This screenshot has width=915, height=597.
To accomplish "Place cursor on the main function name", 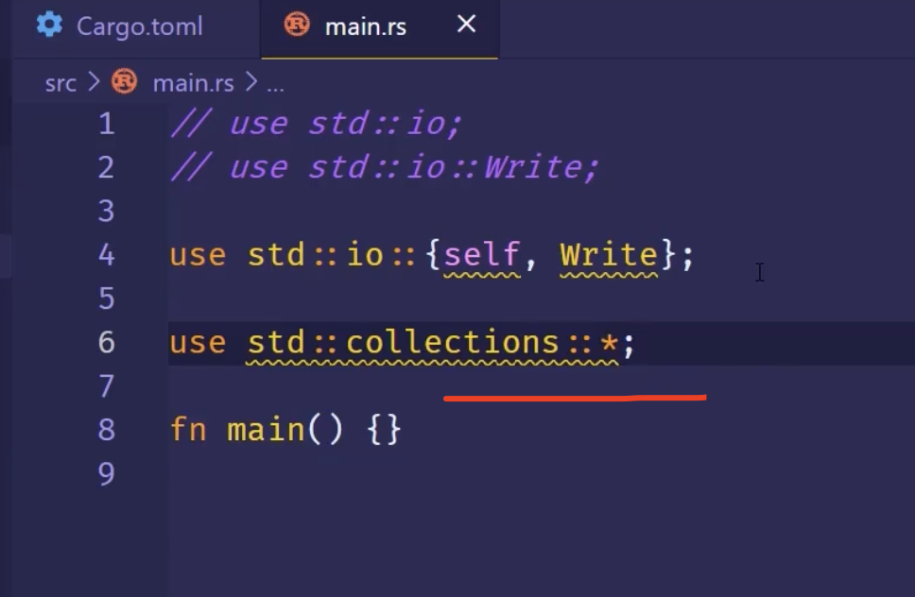I will tap(266, 430).
